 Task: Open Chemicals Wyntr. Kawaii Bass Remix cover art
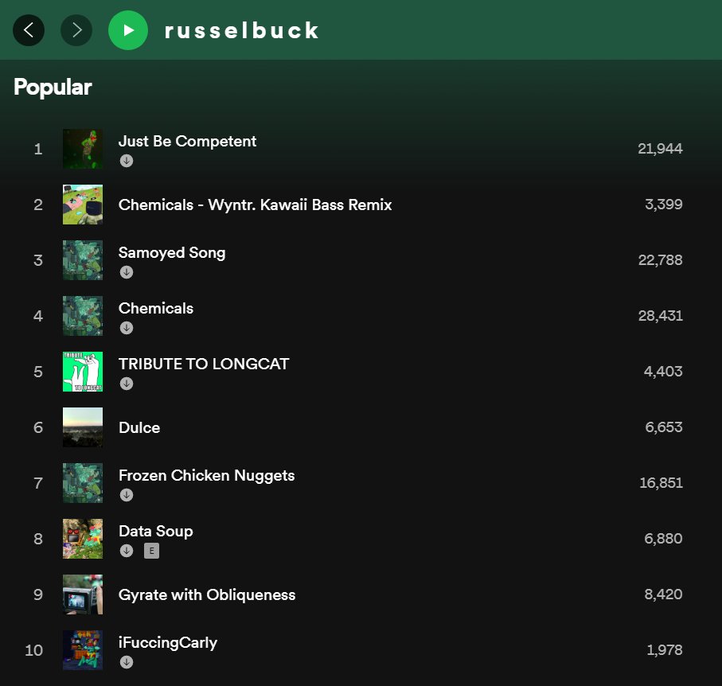click(x=83, y=205)
